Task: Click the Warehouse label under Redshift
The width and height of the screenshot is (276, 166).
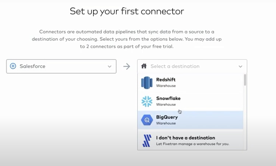Action: 166,86
